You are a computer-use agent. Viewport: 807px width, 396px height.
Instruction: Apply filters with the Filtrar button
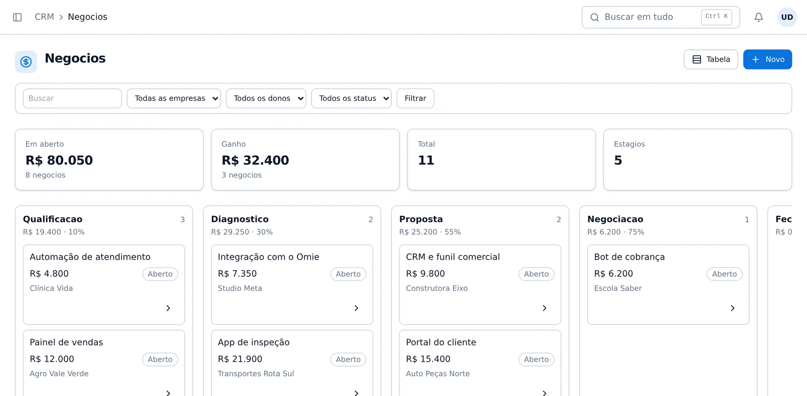416,98
